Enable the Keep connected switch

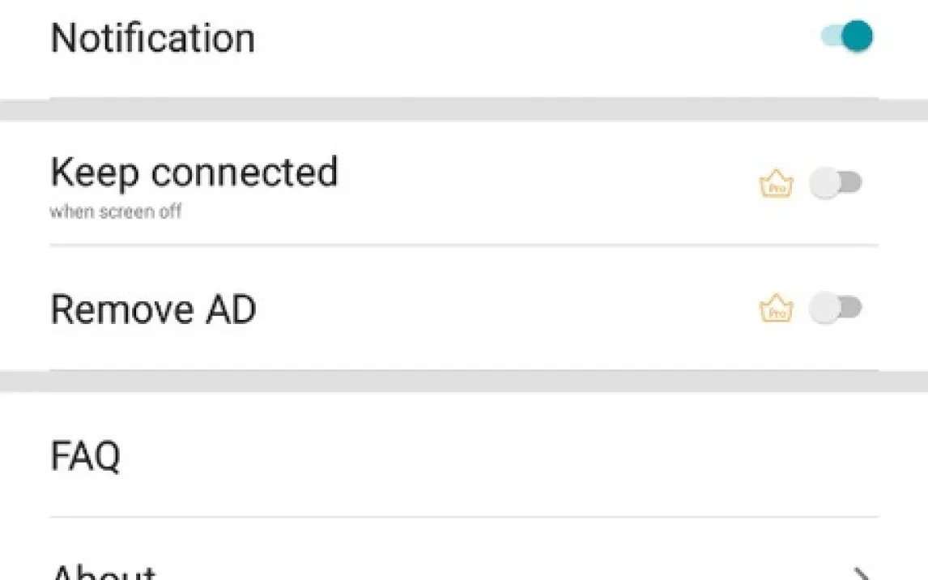[836, 184]
